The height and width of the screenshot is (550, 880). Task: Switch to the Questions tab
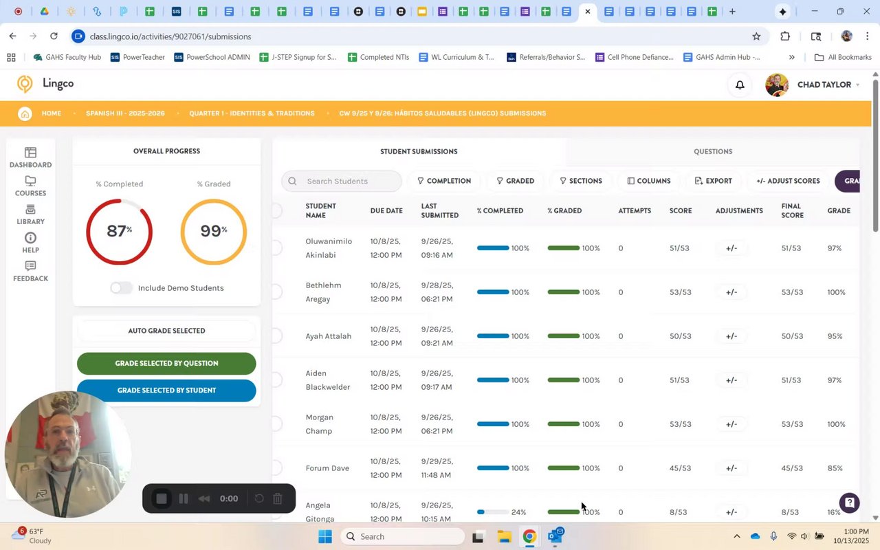pyautogui.click(x=712, y=151)
